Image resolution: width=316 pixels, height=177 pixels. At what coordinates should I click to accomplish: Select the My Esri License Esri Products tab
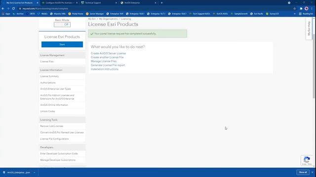tap(20, 3)
